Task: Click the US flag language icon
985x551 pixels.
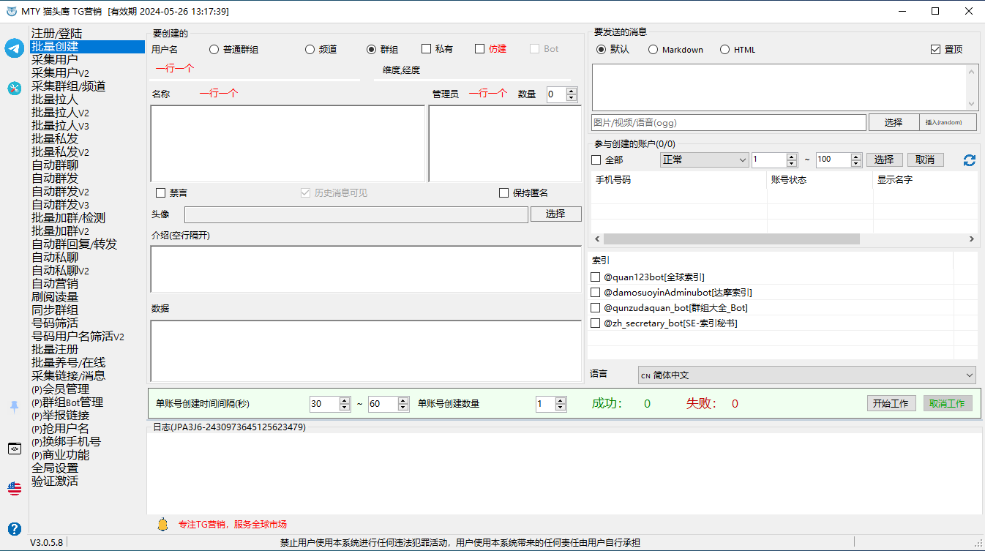Action: [15, 488]
